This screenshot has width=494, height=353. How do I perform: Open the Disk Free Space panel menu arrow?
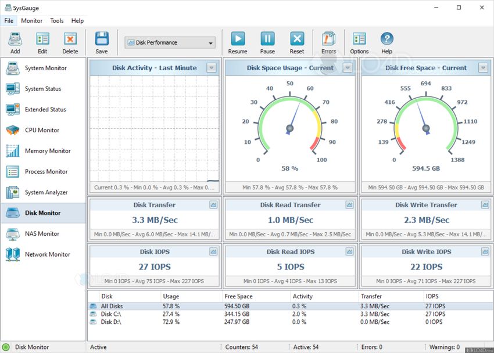click(483, 68)
